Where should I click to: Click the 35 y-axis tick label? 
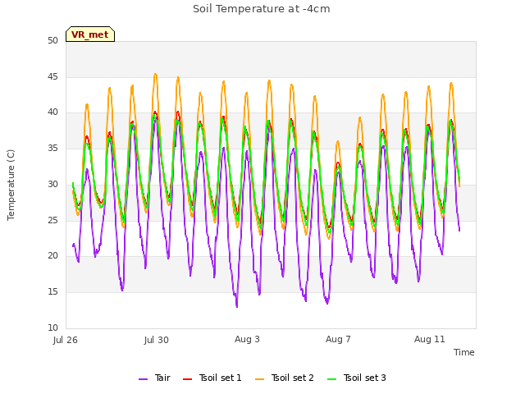pyautogui.click(x=52, y=149)
